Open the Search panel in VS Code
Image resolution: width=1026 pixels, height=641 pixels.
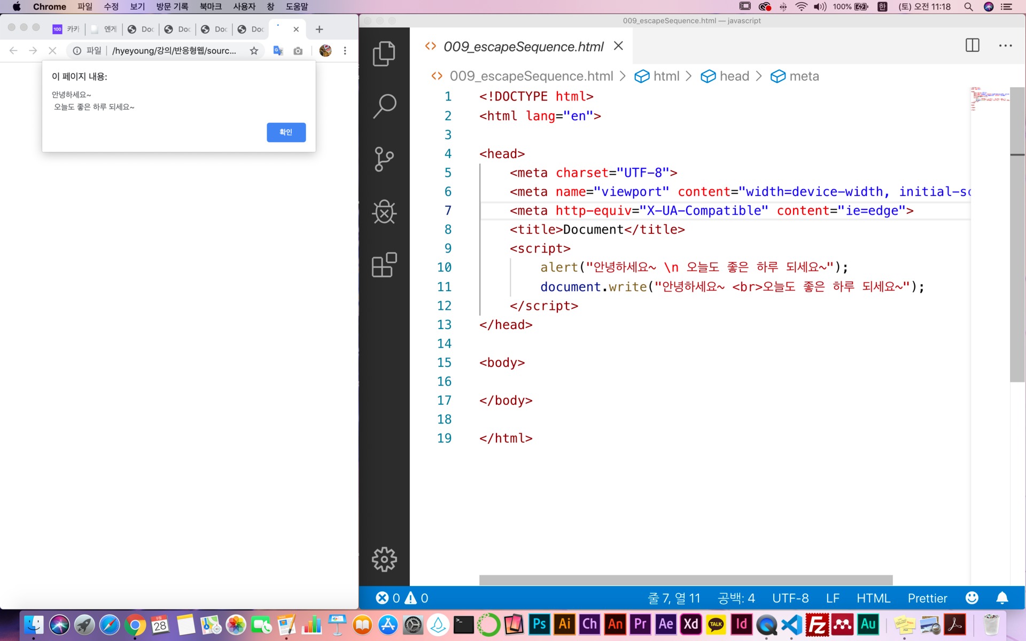coord(384,106)
